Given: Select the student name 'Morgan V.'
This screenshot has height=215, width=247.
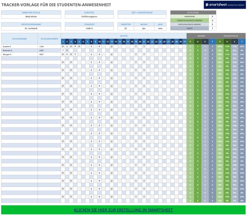Looking at the screenshot, I should [19, 54].
